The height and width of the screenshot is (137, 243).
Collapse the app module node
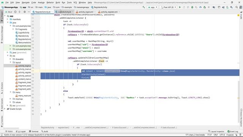pos(5,16)
